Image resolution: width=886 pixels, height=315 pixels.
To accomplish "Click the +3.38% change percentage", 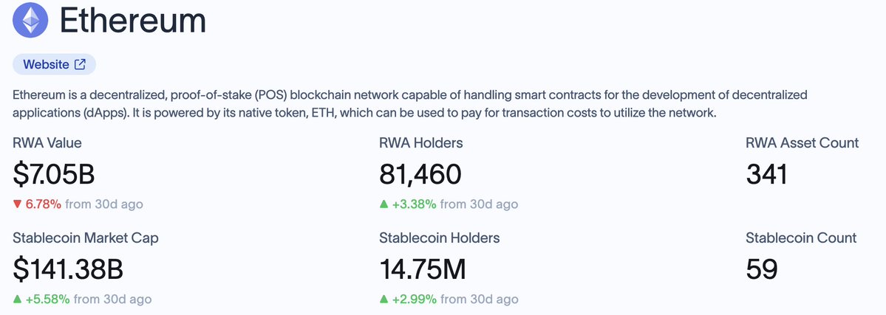I will point(415,204).
